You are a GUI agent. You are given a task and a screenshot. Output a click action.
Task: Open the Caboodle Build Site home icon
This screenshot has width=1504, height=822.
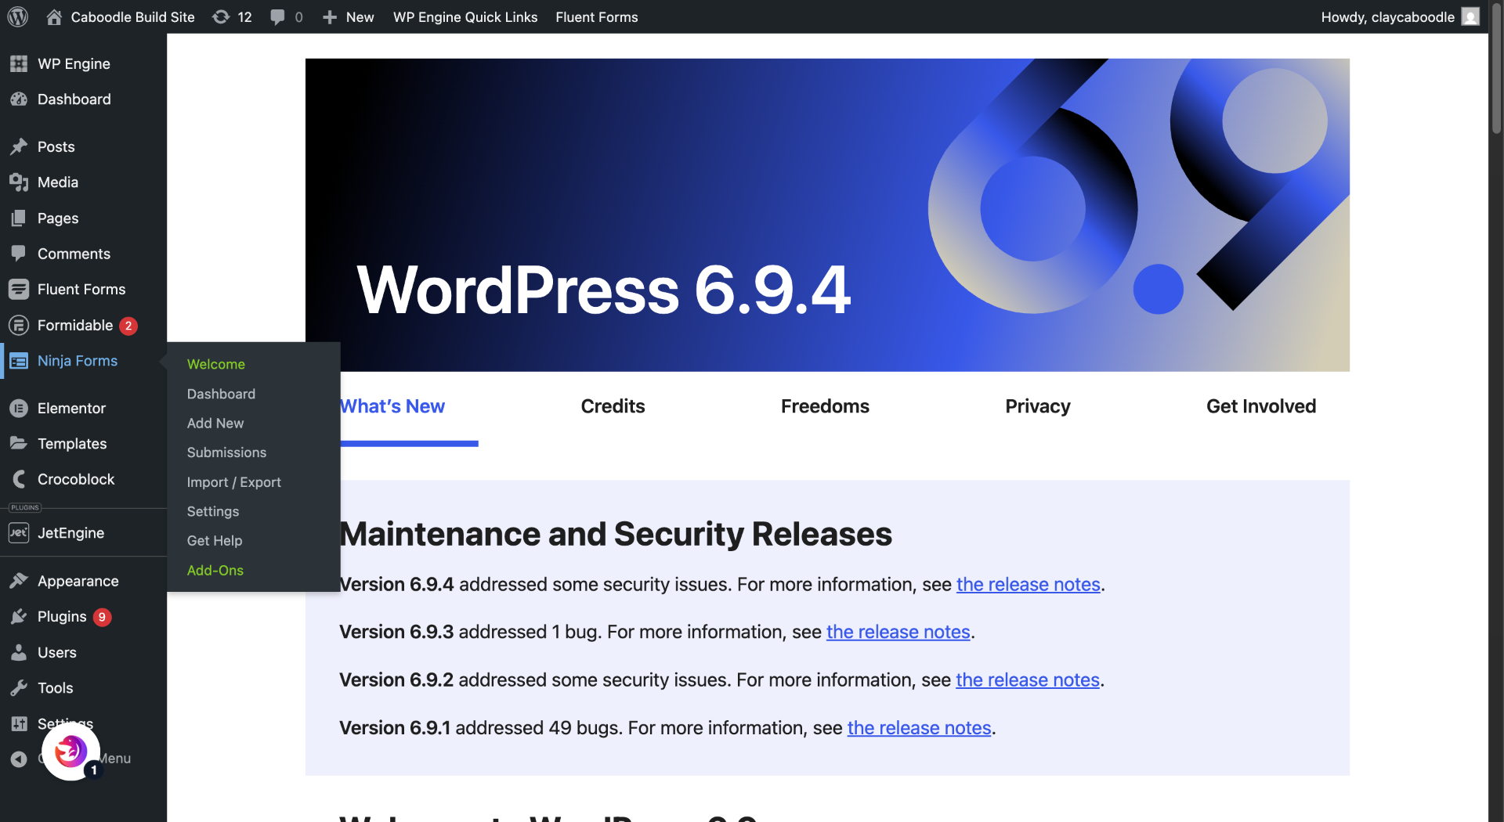(x=54, y=16)
